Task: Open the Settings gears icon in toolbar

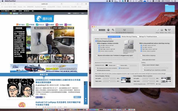Action: (x=113, y=30)
